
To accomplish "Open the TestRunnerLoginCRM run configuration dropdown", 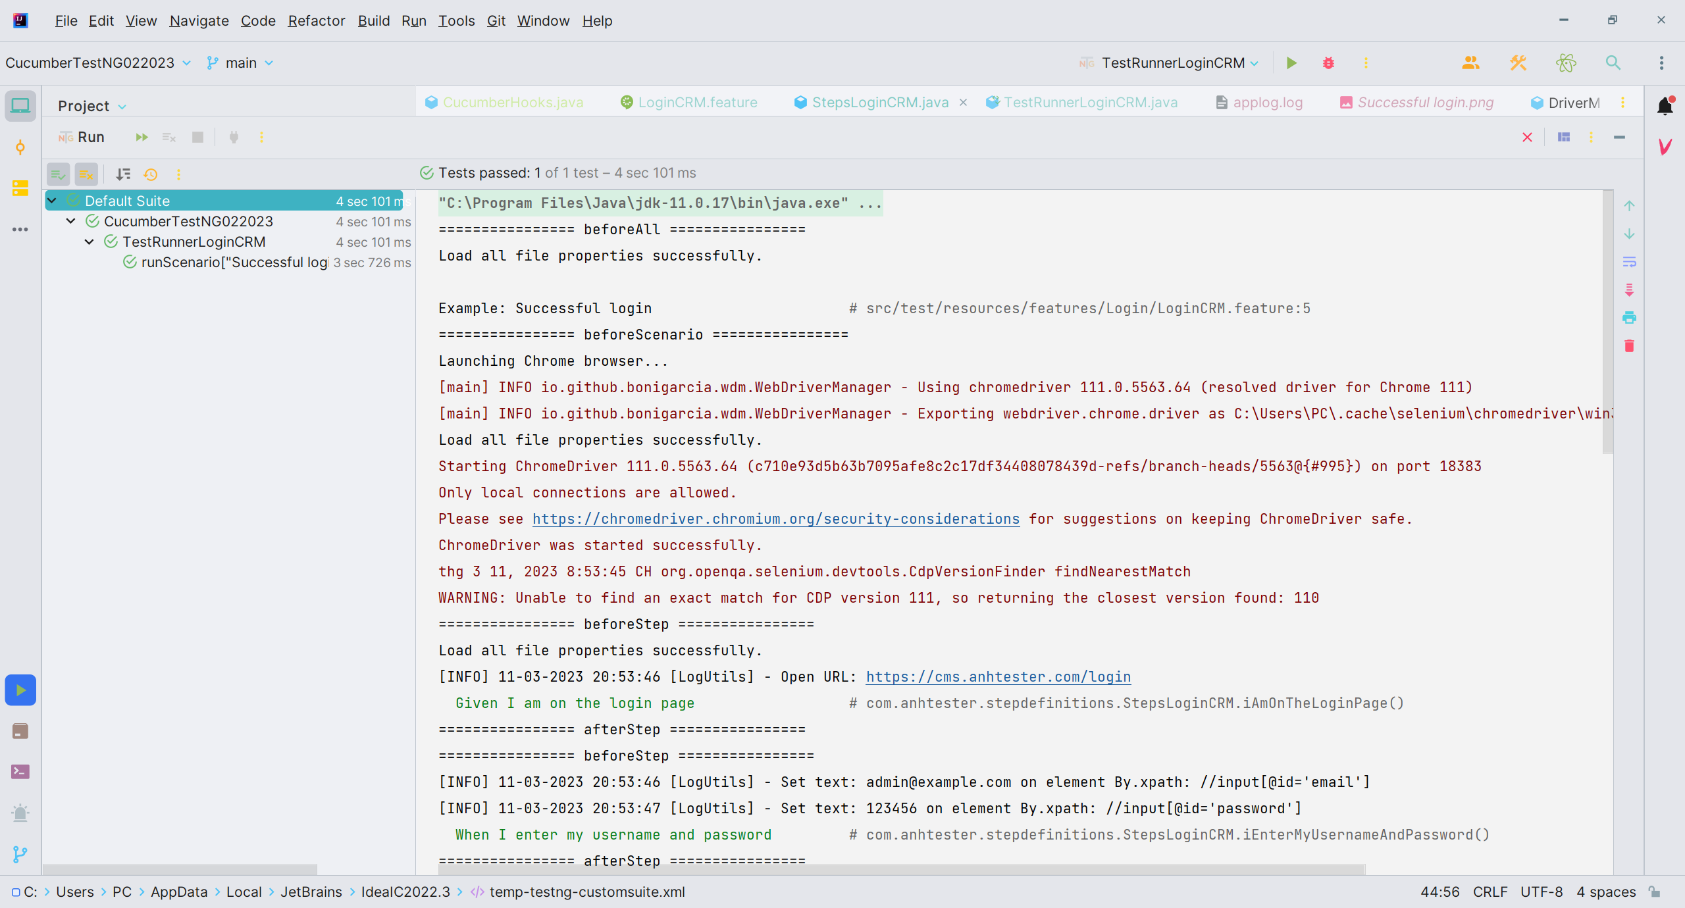I will pos(1169,63).
